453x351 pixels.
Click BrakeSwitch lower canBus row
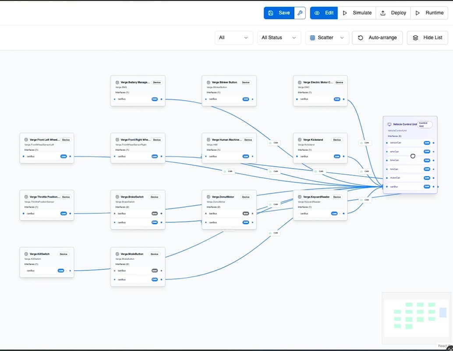pyautogui.click(x=138, y=222)
